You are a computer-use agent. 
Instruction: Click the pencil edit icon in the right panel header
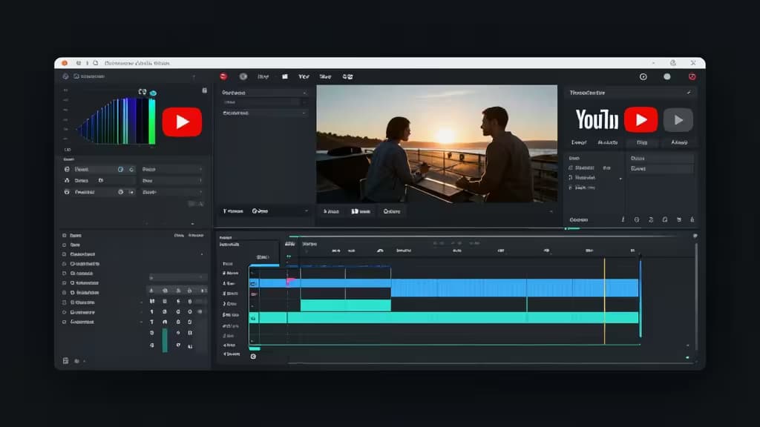689,93
